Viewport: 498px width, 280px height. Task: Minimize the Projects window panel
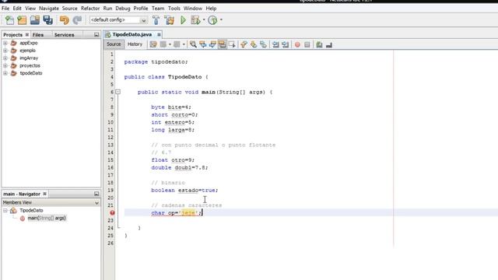96,34
